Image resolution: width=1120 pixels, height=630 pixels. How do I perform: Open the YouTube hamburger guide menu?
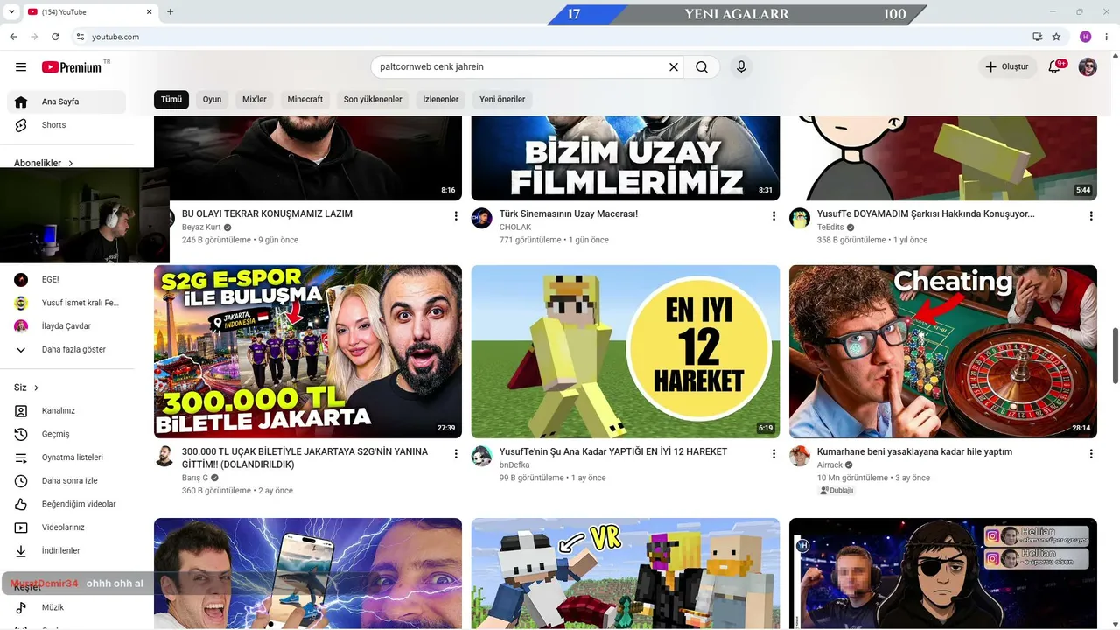coord(21,67)
